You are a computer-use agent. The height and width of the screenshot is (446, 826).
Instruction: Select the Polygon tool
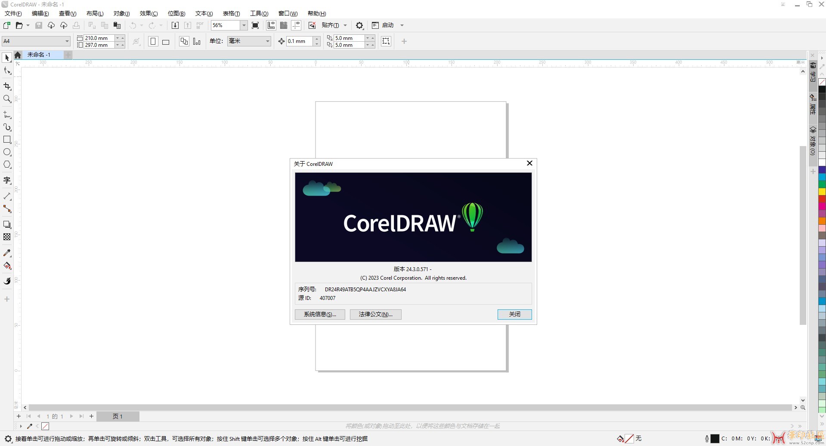7,165
